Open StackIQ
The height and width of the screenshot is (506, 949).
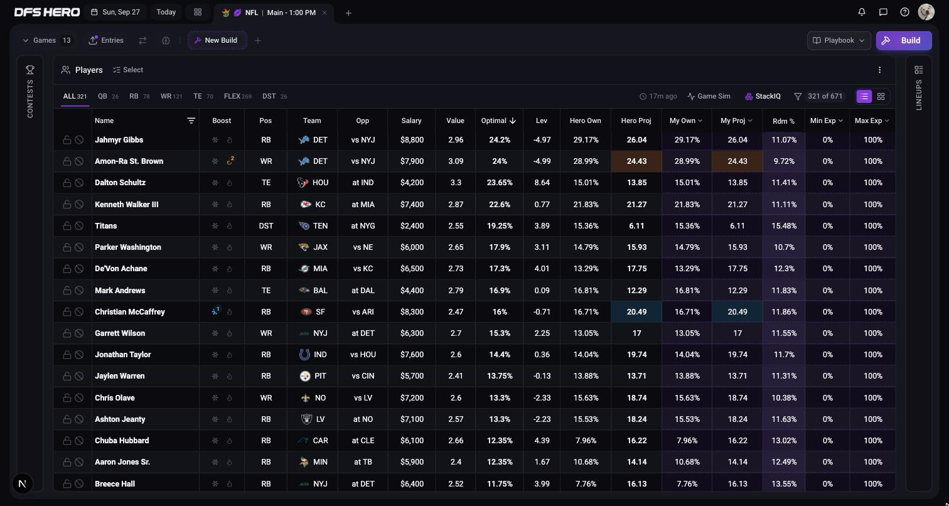pos(763,96)
